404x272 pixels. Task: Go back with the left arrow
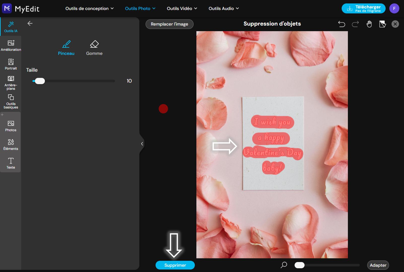pyautogui.click(x=30, y=23)
